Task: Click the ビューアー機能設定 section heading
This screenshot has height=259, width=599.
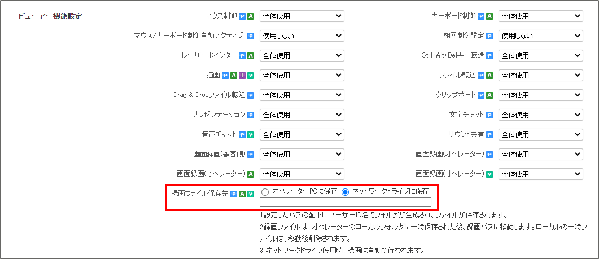Action: (50, 16)
